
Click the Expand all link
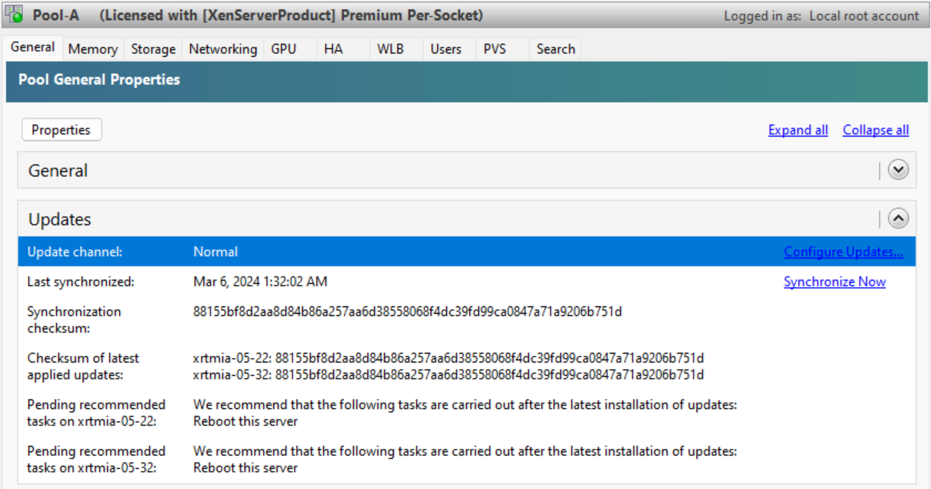click(798, 130)
